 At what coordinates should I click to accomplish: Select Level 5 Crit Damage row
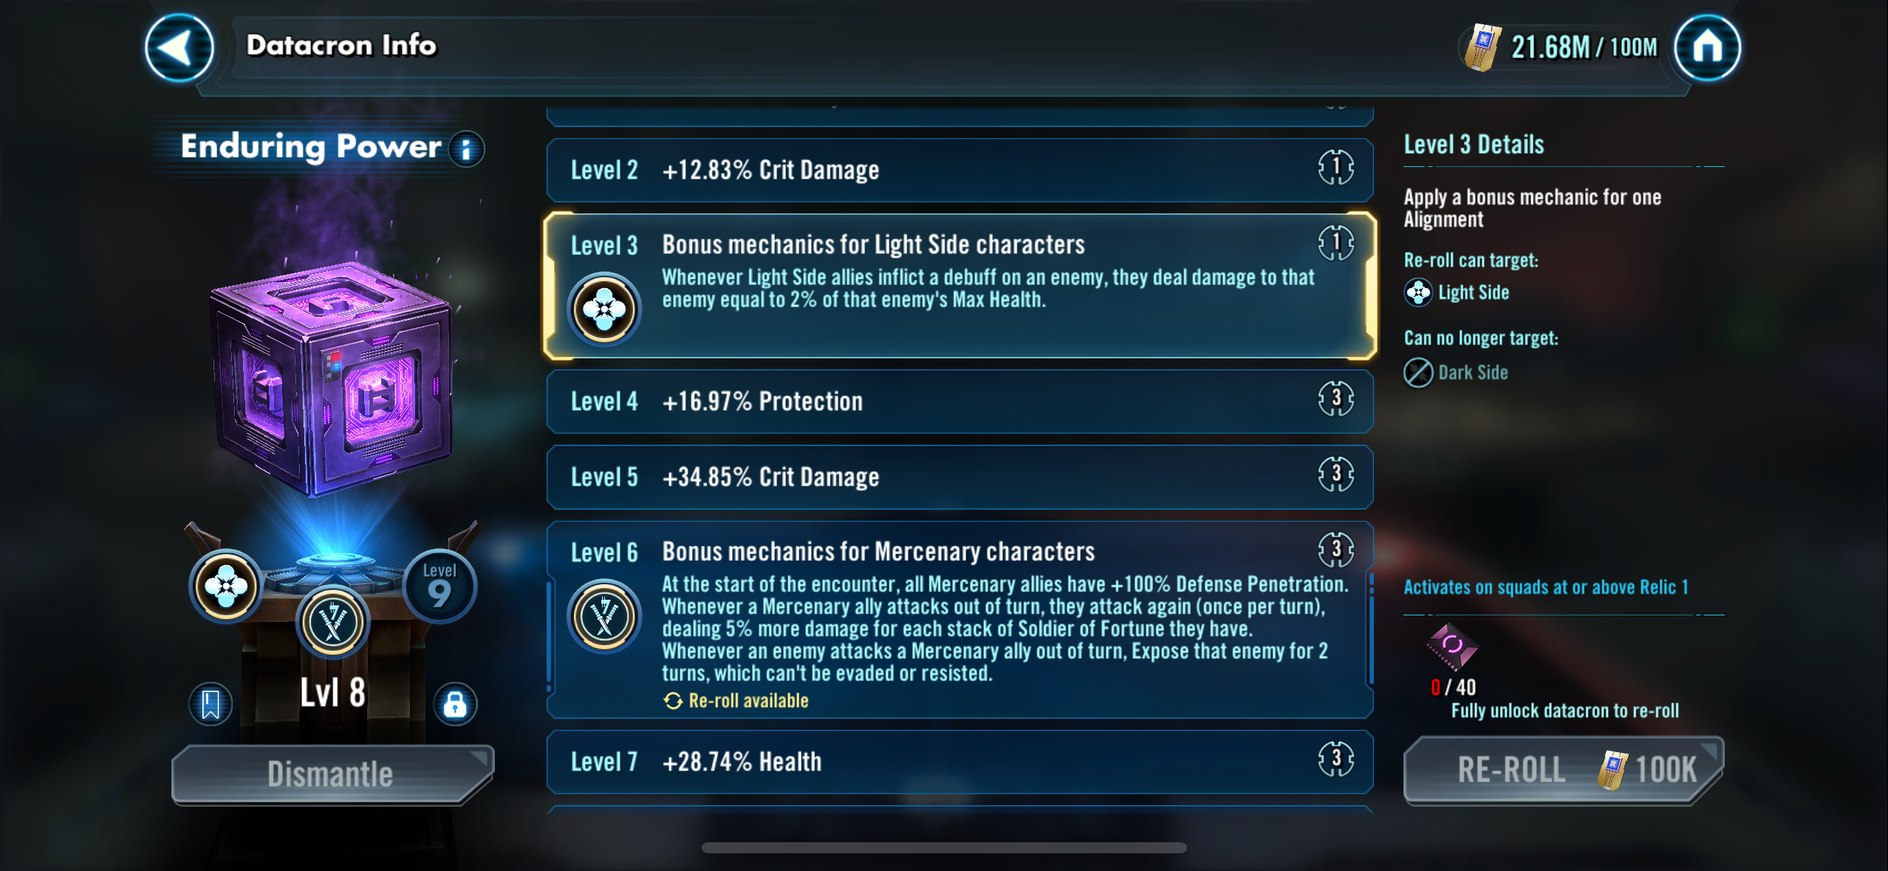[959, 477]
